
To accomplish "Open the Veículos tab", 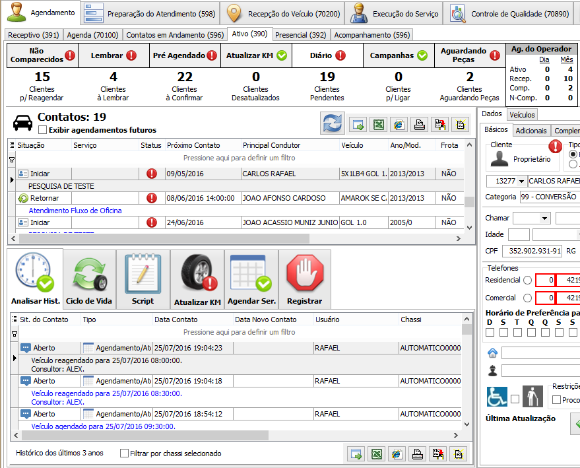I will 522,115.
